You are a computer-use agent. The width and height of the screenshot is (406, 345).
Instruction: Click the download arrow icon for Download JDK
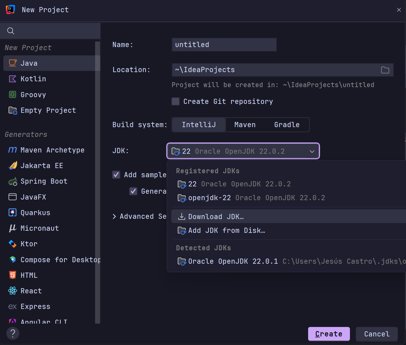tap(182, 217)
